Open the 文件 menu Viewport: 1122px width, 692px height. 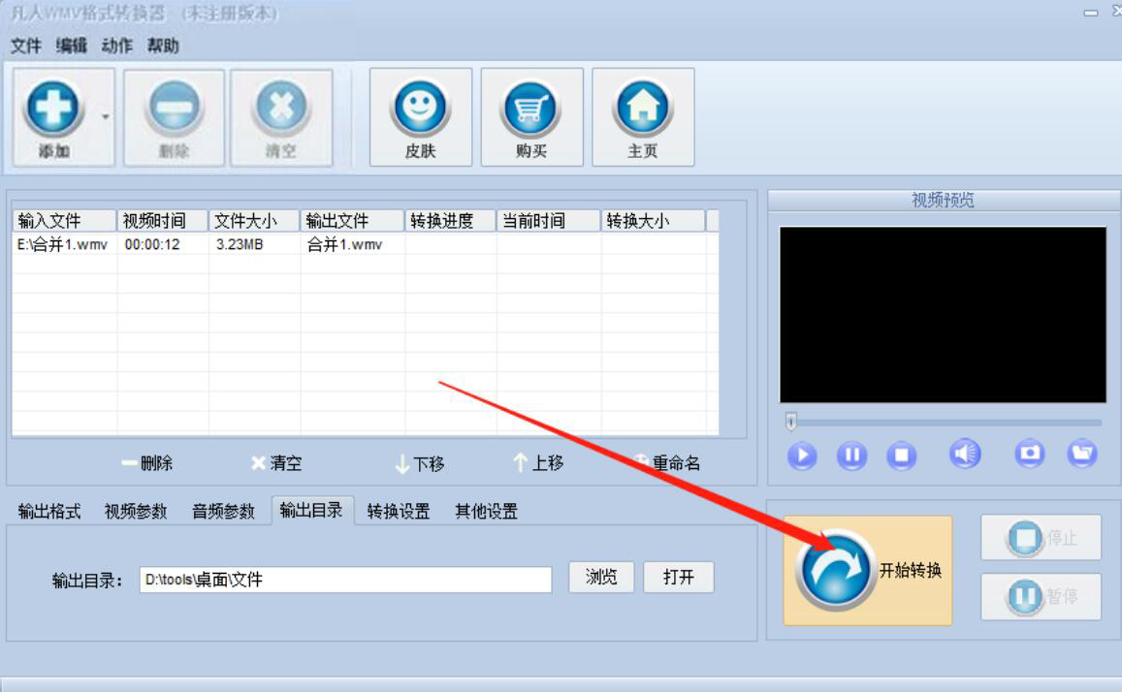coord(26,46)
